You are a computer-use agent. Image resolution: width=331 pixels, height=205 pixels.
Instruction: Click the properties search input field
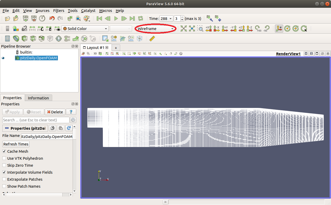[36, 120]
